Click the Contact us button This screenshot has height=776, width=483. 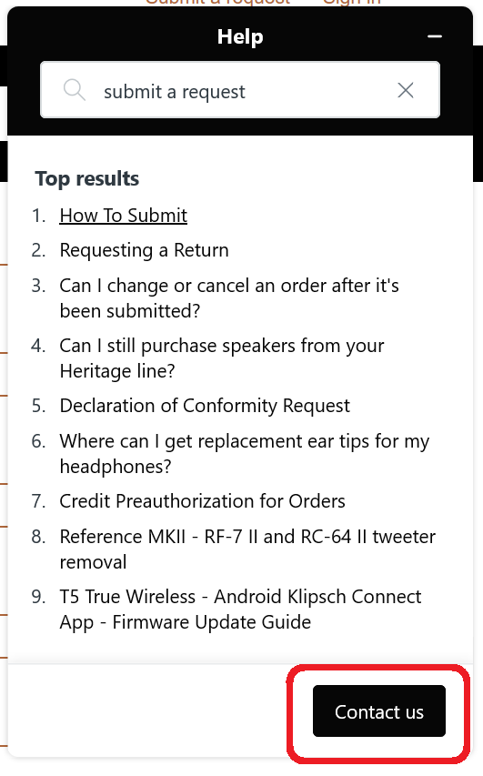click(x=379, y=711)
